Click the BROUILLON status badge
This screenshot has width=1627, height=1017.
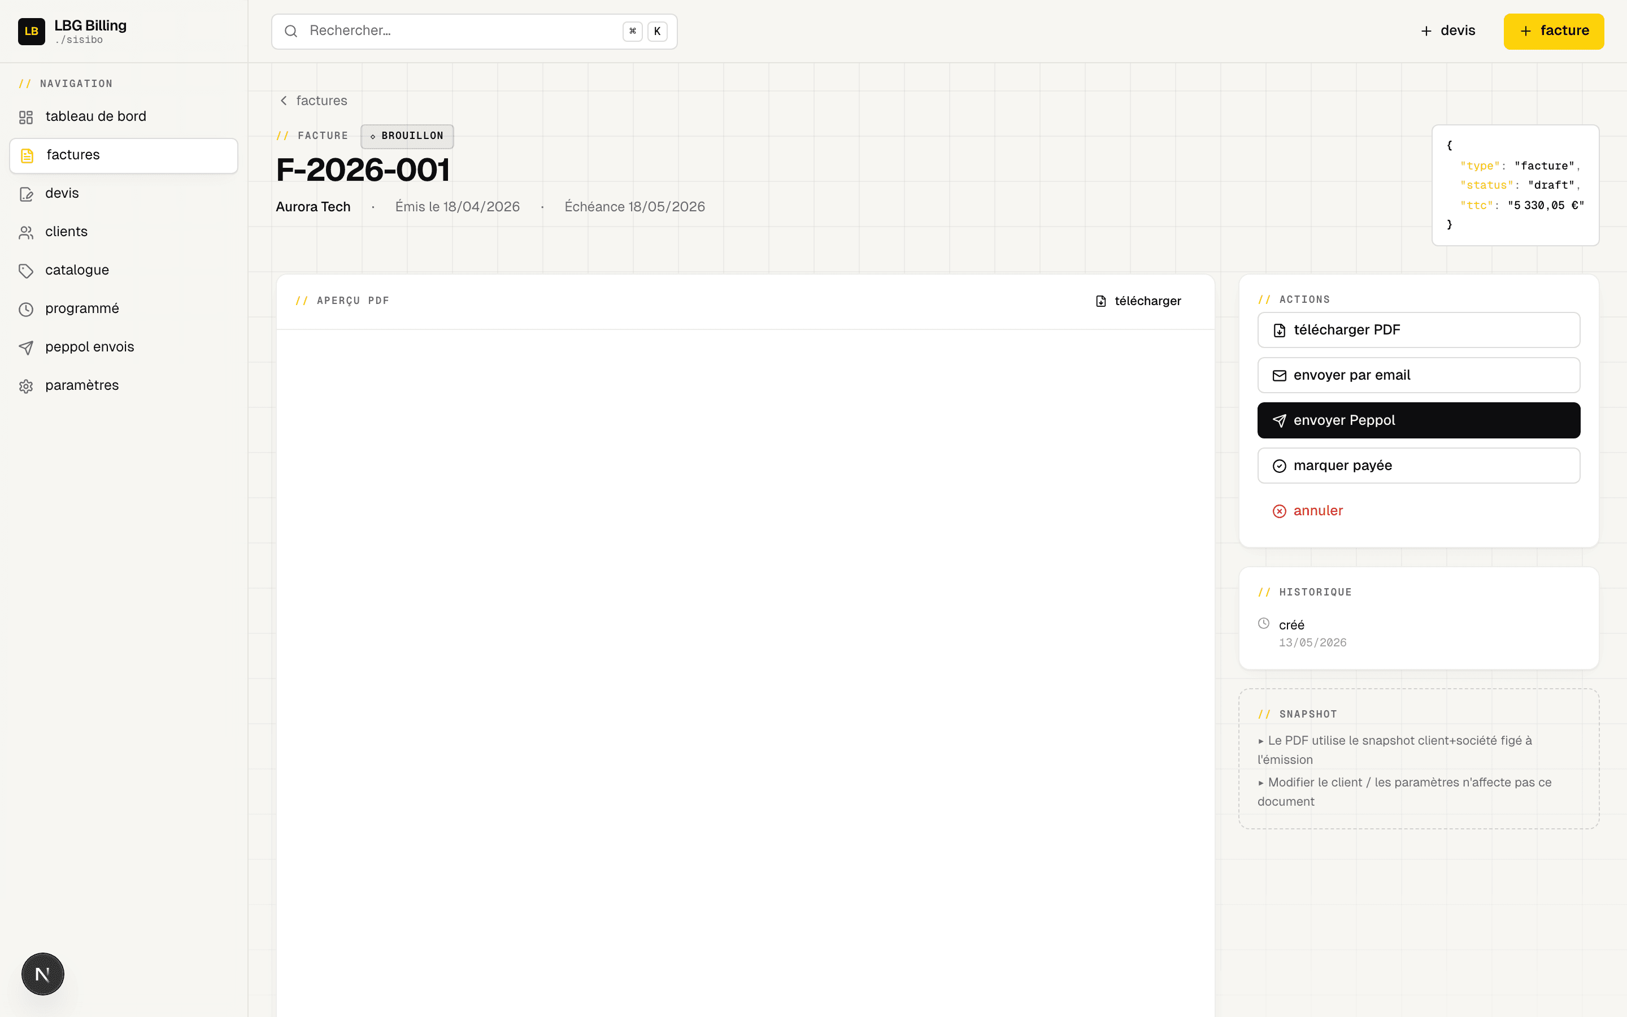coord(407,136)
